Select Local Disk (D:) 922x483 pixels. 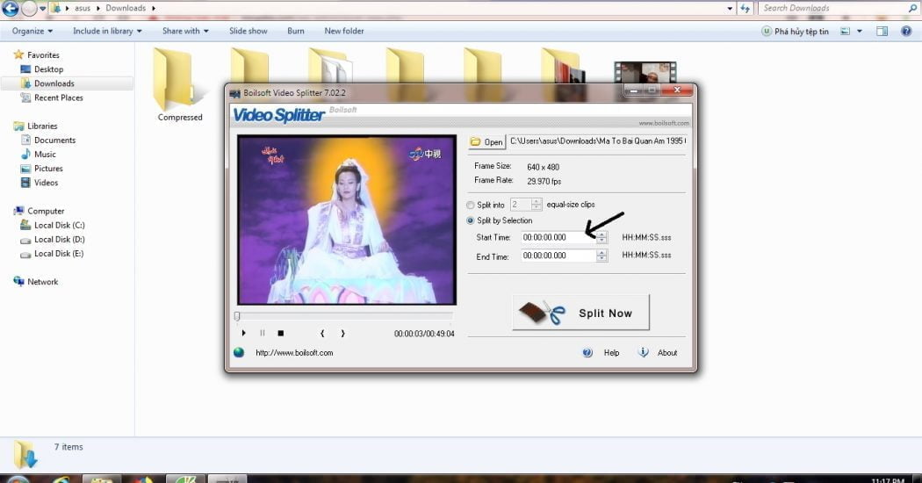(x=59, y=240)
